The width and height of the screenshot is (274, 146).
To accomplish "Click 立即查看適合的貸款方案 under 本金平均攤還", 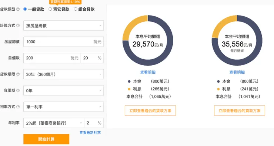I will click(240, 111).
